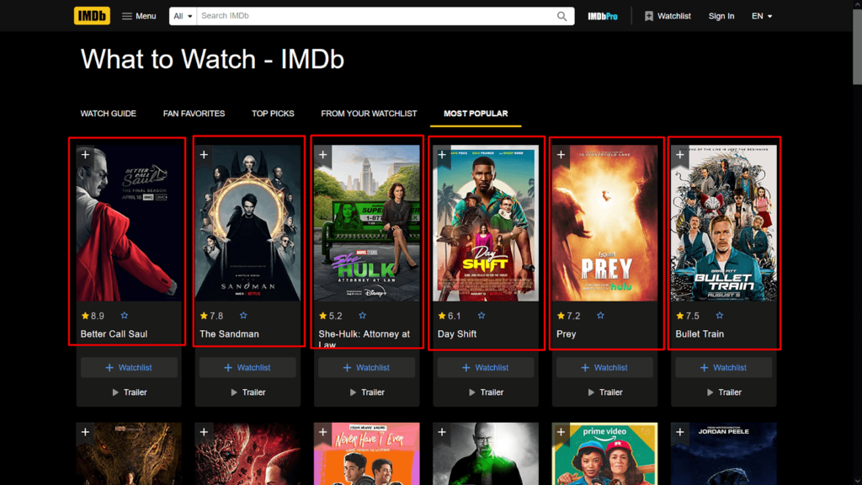Add Prey using its poster plus icon
This screenshot has width=862, height=485.
pos(560,154)
